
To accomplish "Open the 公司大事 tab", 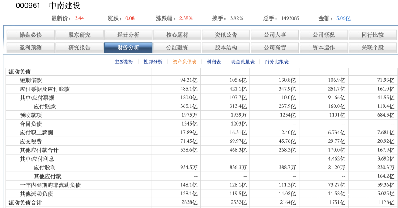I will [x=275, y=35].
